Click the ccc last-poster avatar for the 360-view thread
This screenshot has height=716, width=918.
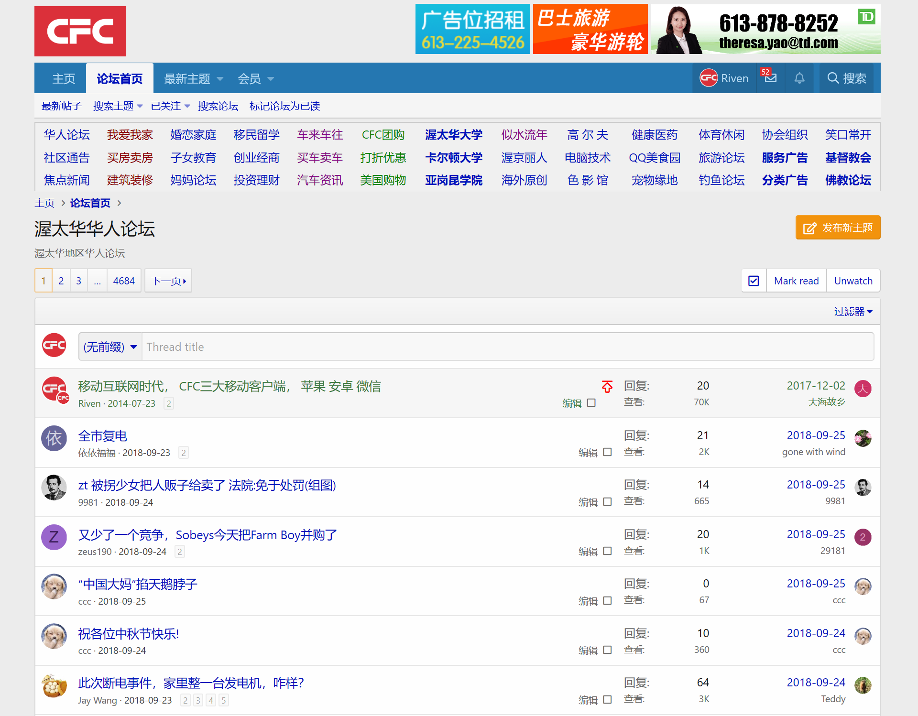pyautogui.click(x=863, y=636)
